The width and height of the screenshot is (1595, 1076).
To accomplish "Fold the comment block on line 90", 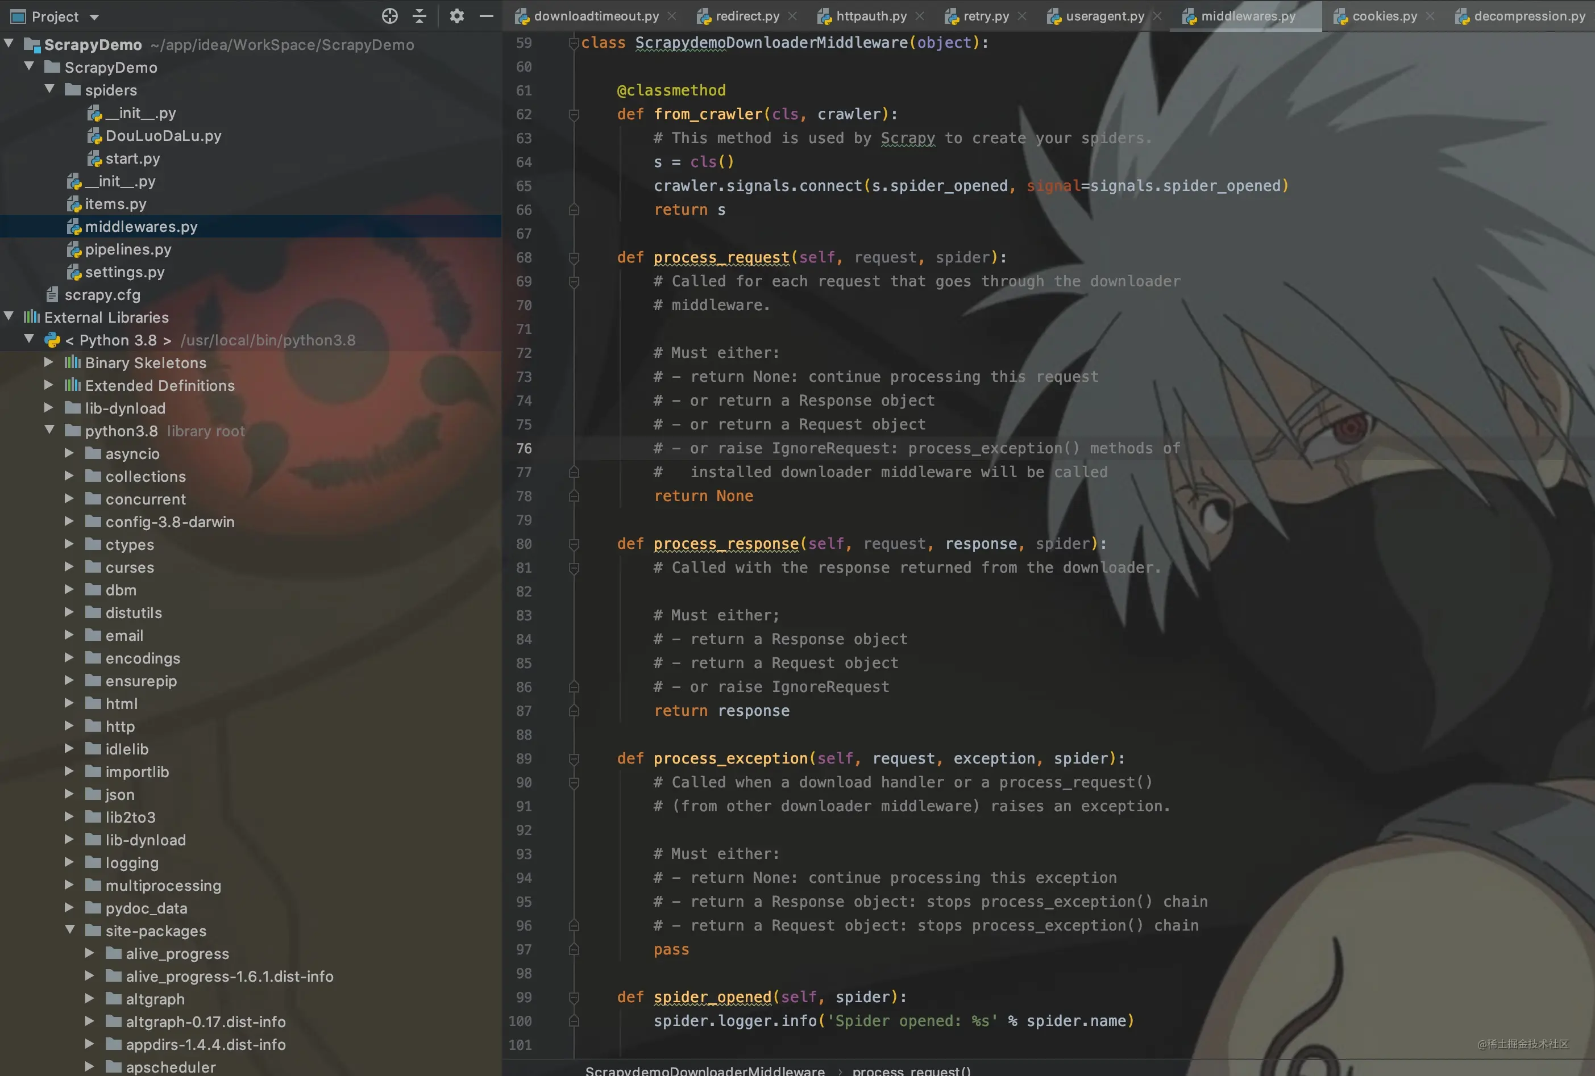I will pos(574,783).
